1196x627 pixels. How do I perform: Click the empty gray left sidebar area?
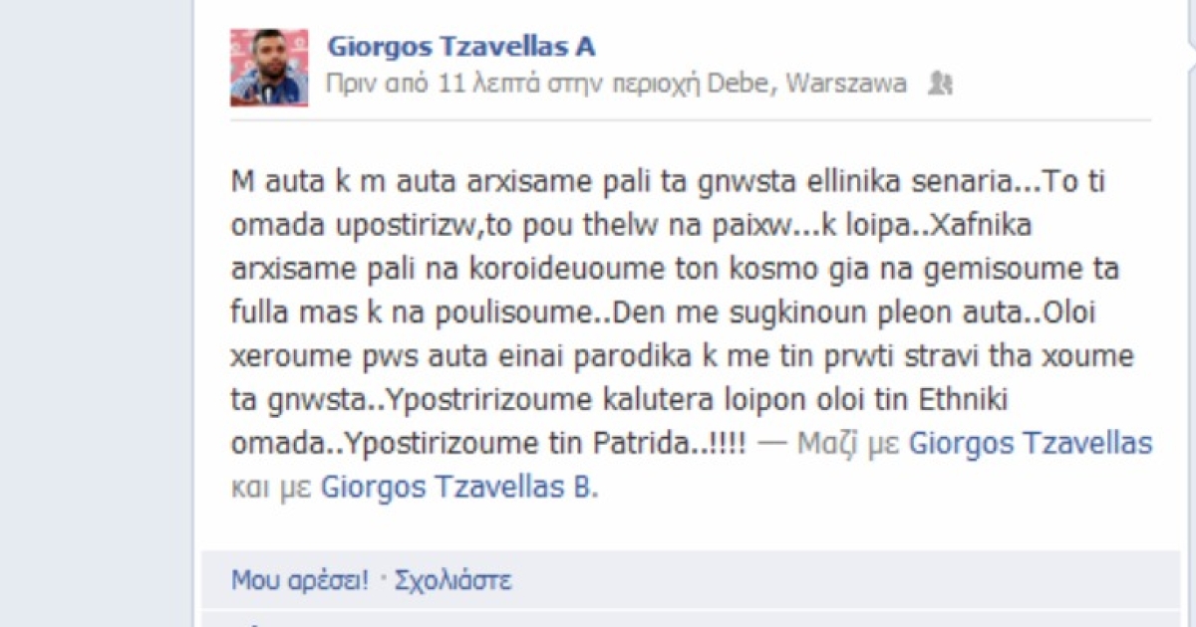pyautogui.click(x=96, y=313)
